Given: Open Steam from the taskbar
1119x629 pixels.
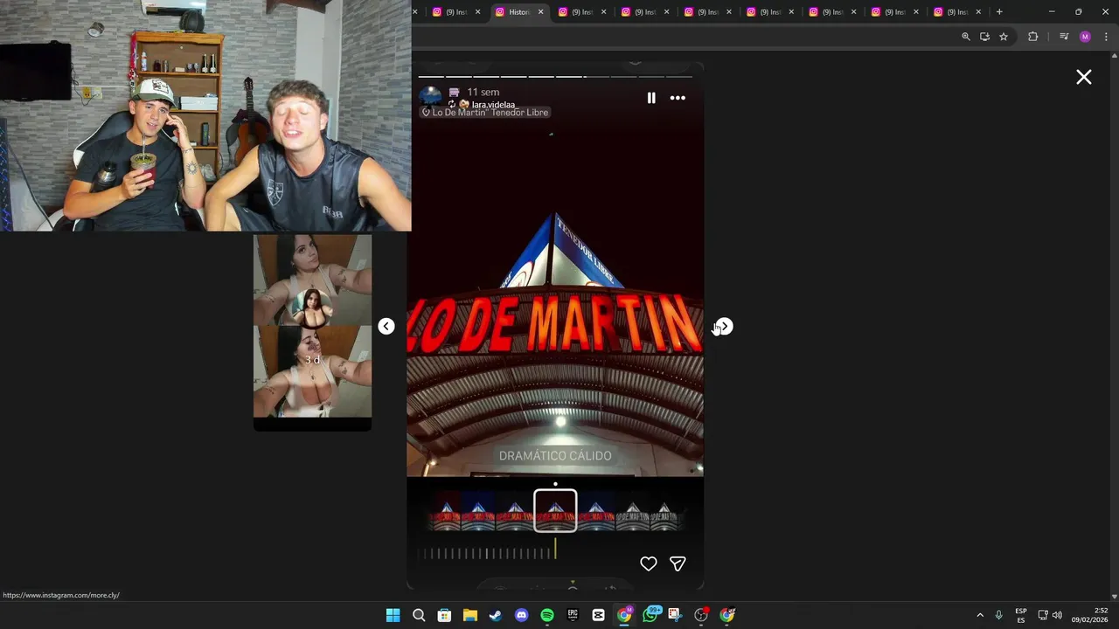Looking at the screenshot, I should coord(496,615).
